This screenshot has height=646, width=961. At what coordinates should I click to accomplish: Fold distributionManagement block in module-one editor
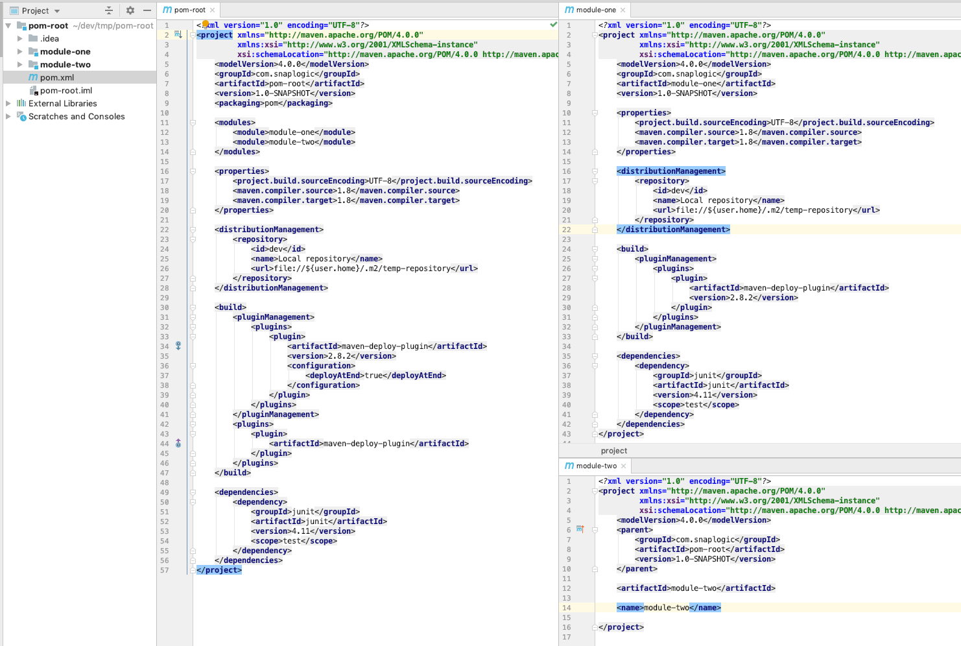pos(595,171)
